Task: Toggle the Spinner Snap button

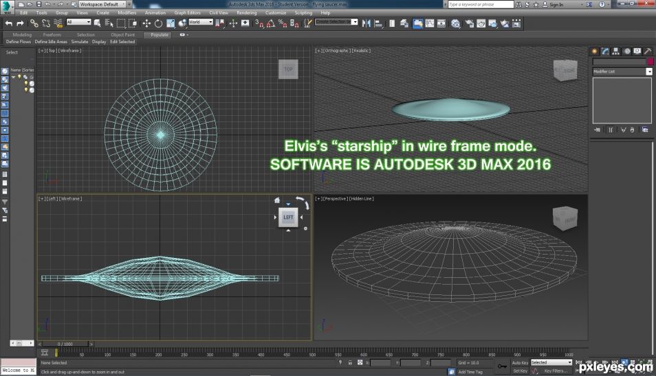Action: (x=294, y=23)
